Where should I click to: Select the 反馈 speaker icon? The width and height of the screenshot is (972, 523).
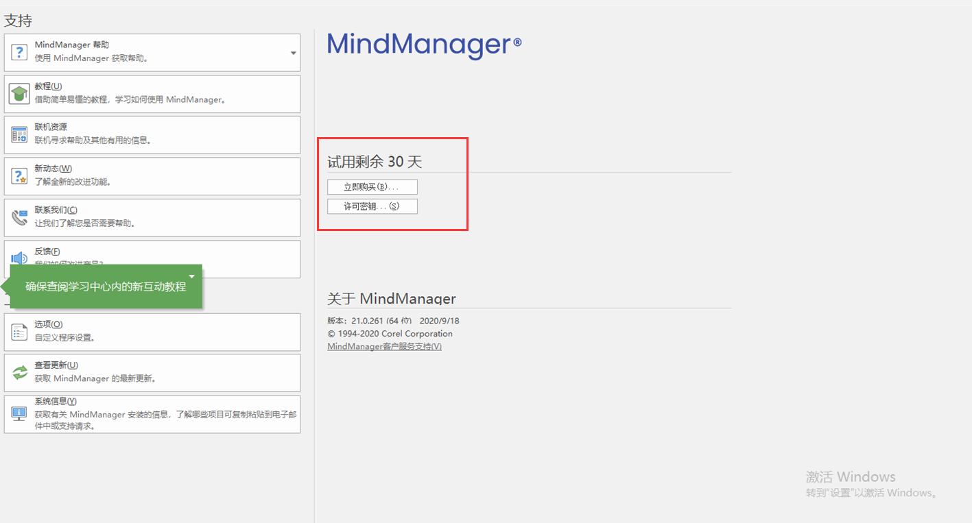(x=19, y=258)
